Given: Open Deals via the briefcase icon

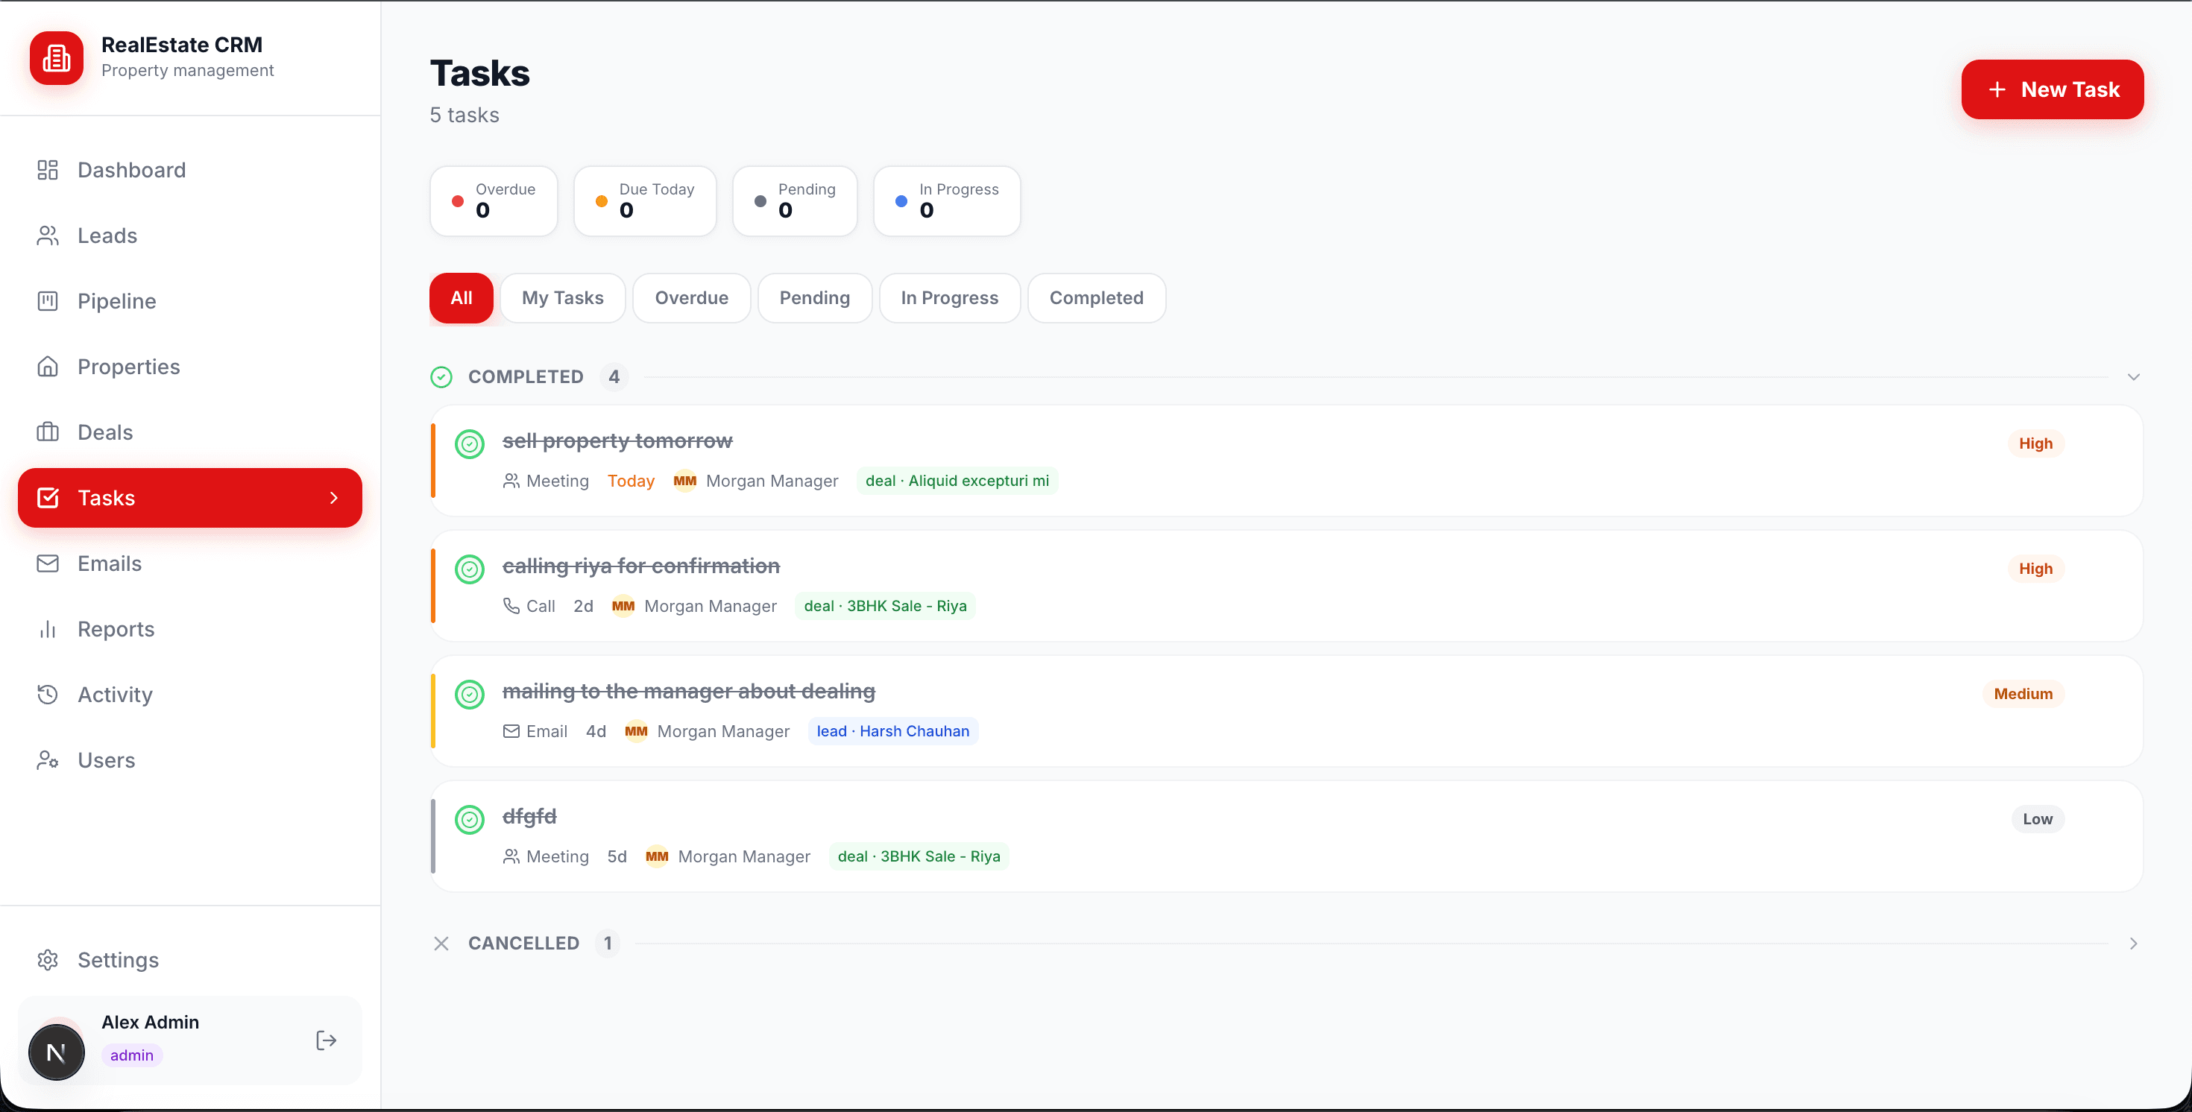Looking at the screenshot, I should (x=48, y=432).
